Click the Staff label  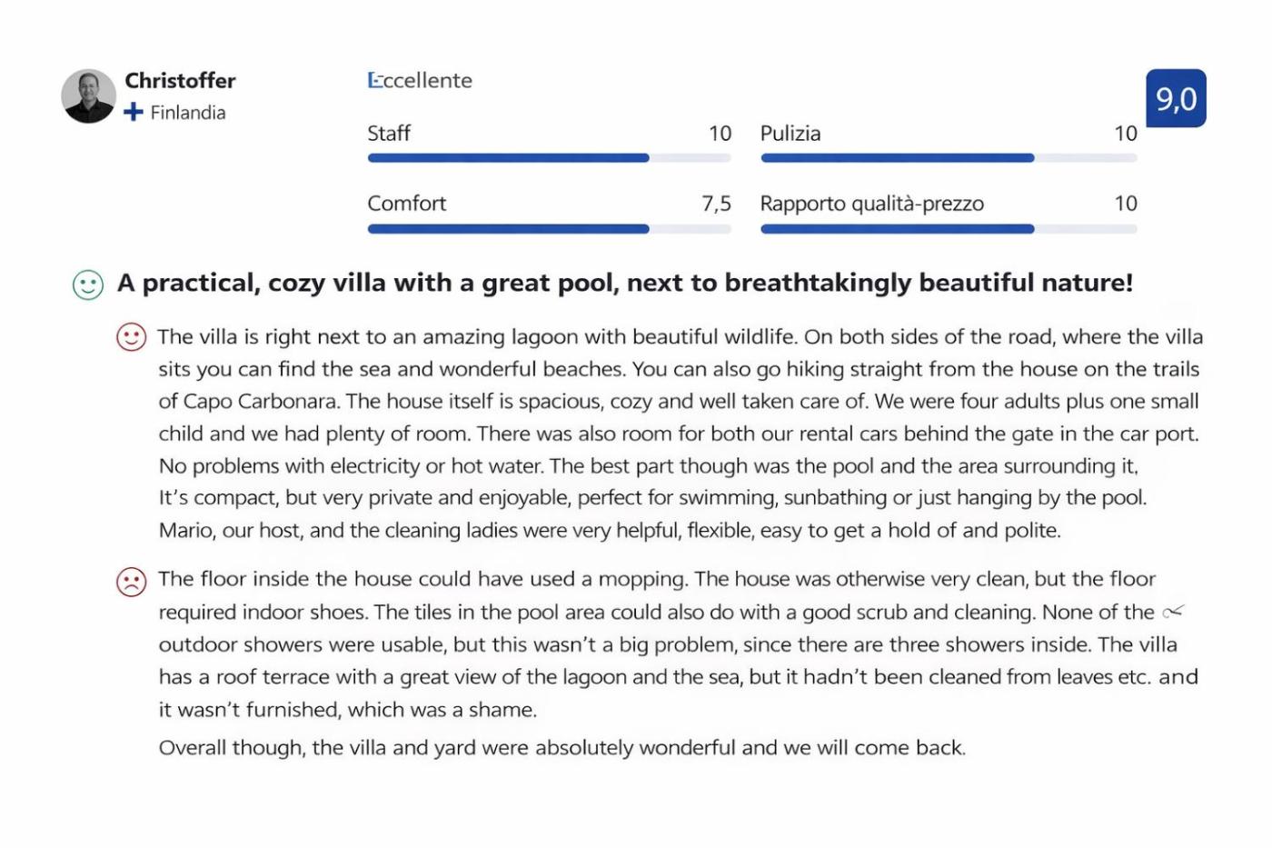point(389,134)
